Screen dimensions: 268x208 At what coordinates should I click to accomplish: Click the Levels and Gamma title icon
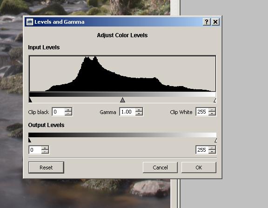tap(30, 22)
